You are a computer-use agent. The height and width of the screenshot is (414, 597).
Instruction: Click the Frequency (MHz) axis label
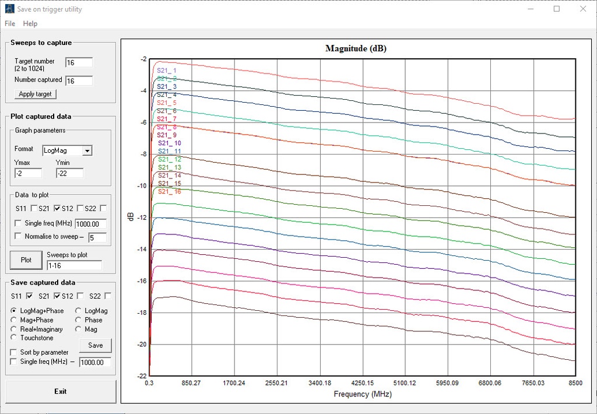pyautogui.click(x=363, y=394)
